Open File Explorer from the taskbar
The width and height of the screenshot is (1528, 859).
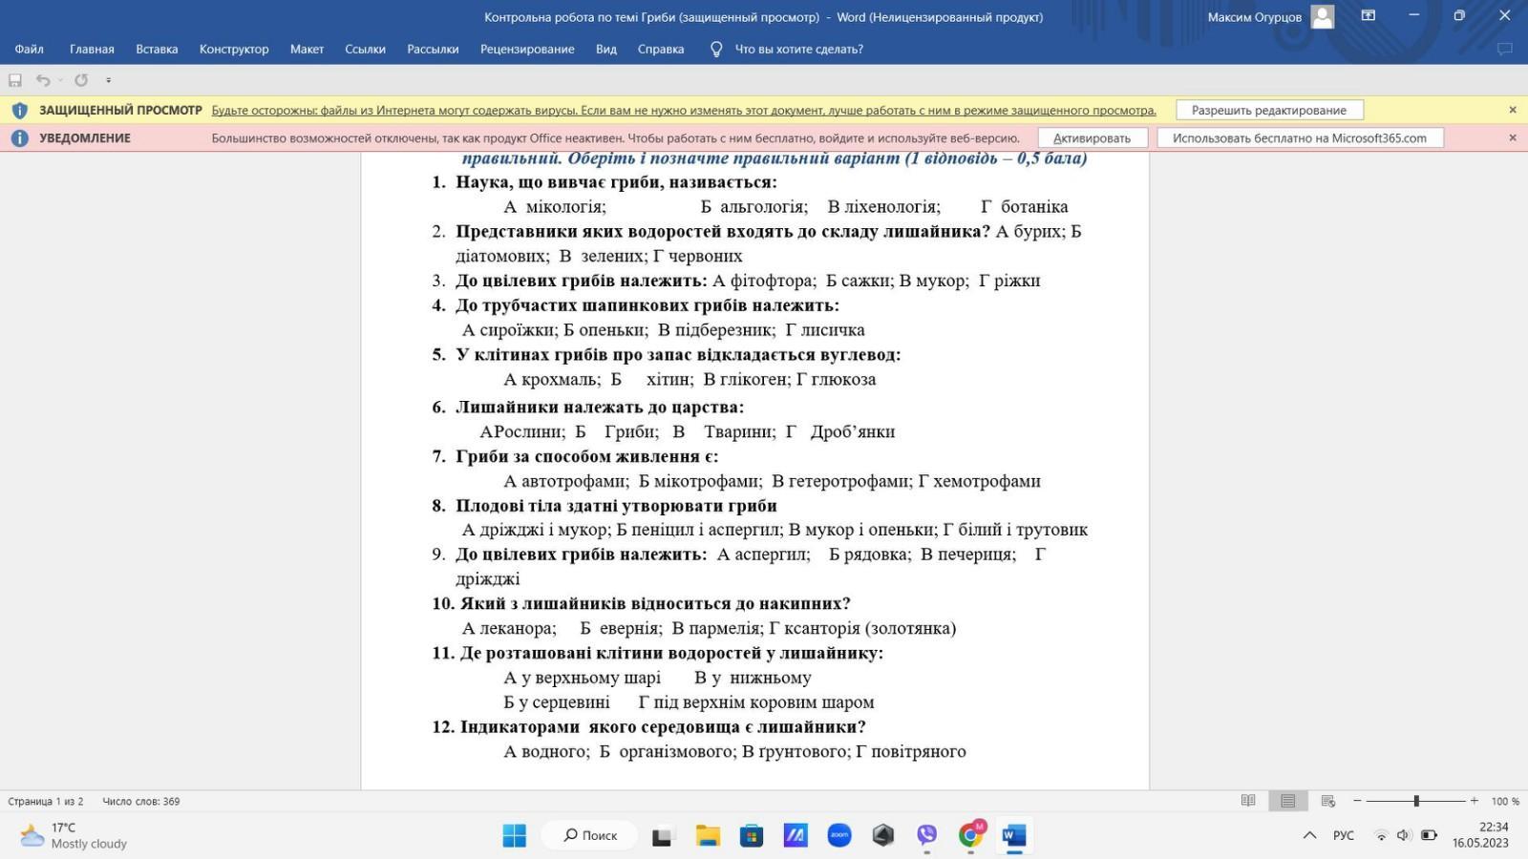[708, 835]
